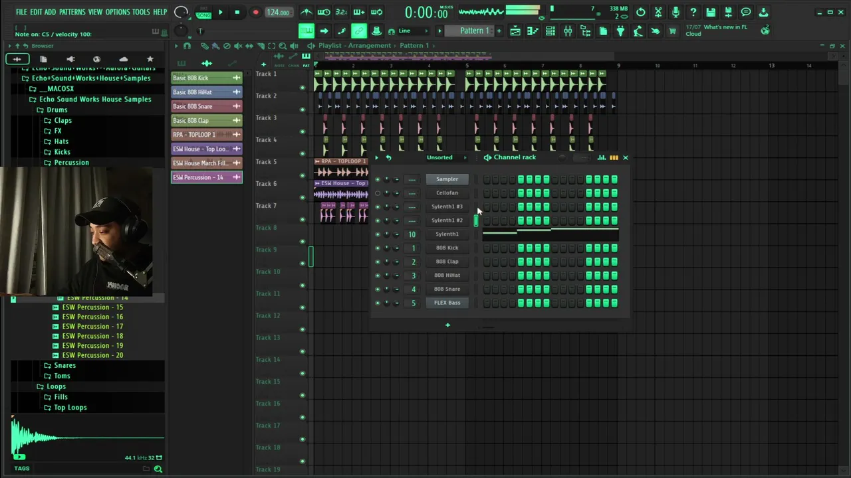Open the VIEW menu

pos(96,12)
